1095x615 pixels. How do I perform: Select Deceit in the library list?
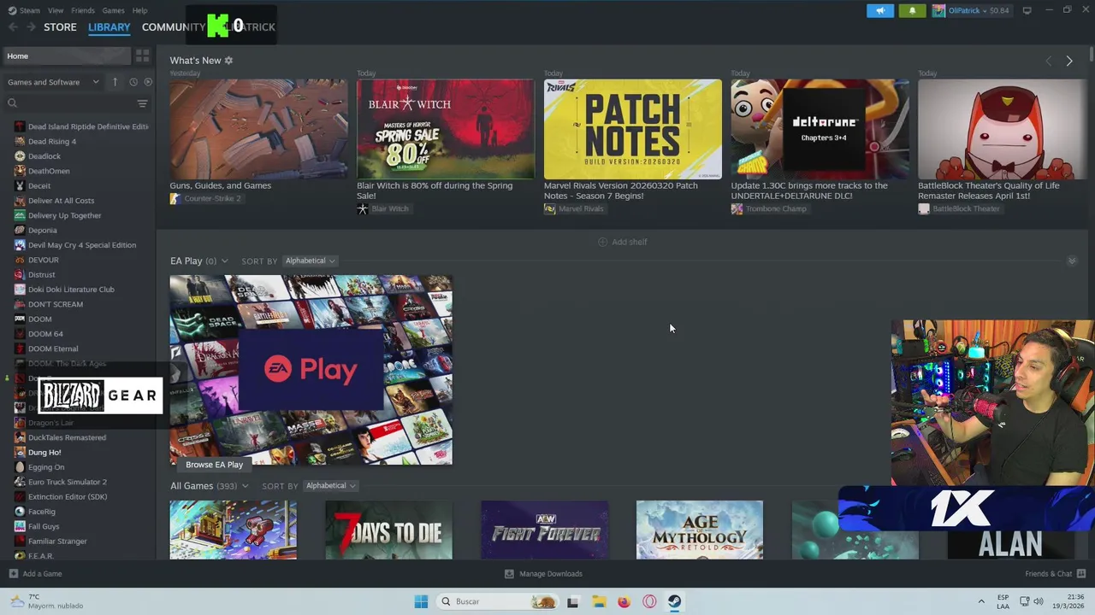pyautogui.click(x=39, y=186)
